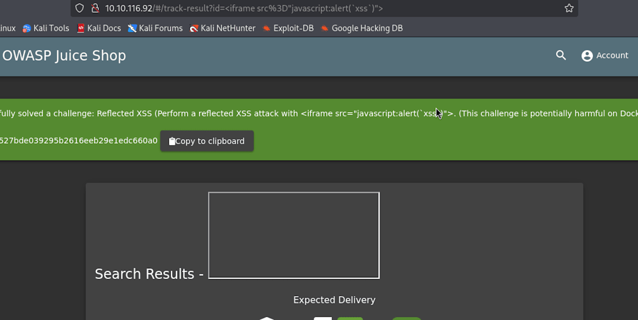Click the clipboard icon in the Copy to clipboard button
The height and width of the screenshot is (320, 638).
[172, 141]
